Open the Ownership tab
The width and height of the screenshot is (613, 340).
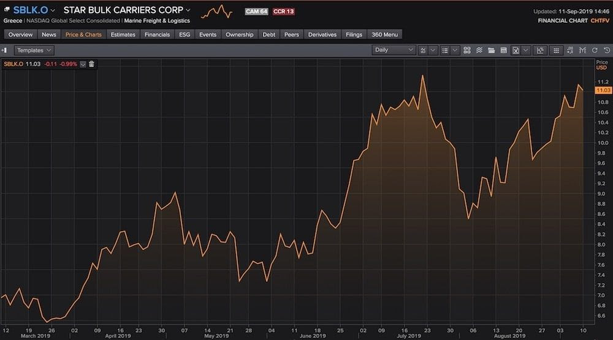[239, 35]
